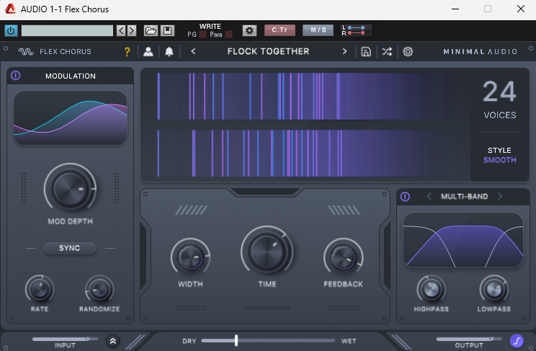Click the OUTPUT level slider
This screenshot has height=351, width=536.
click(469, 339)
